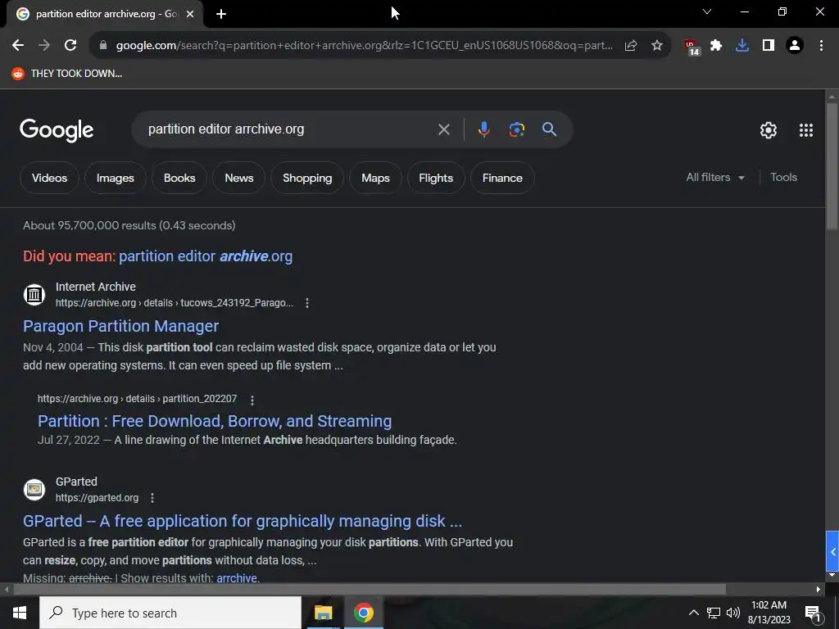Screen dimensions: 839x629
Task: Open the Google apps grid
Action: pyautogui.click(x=806, y=130)
